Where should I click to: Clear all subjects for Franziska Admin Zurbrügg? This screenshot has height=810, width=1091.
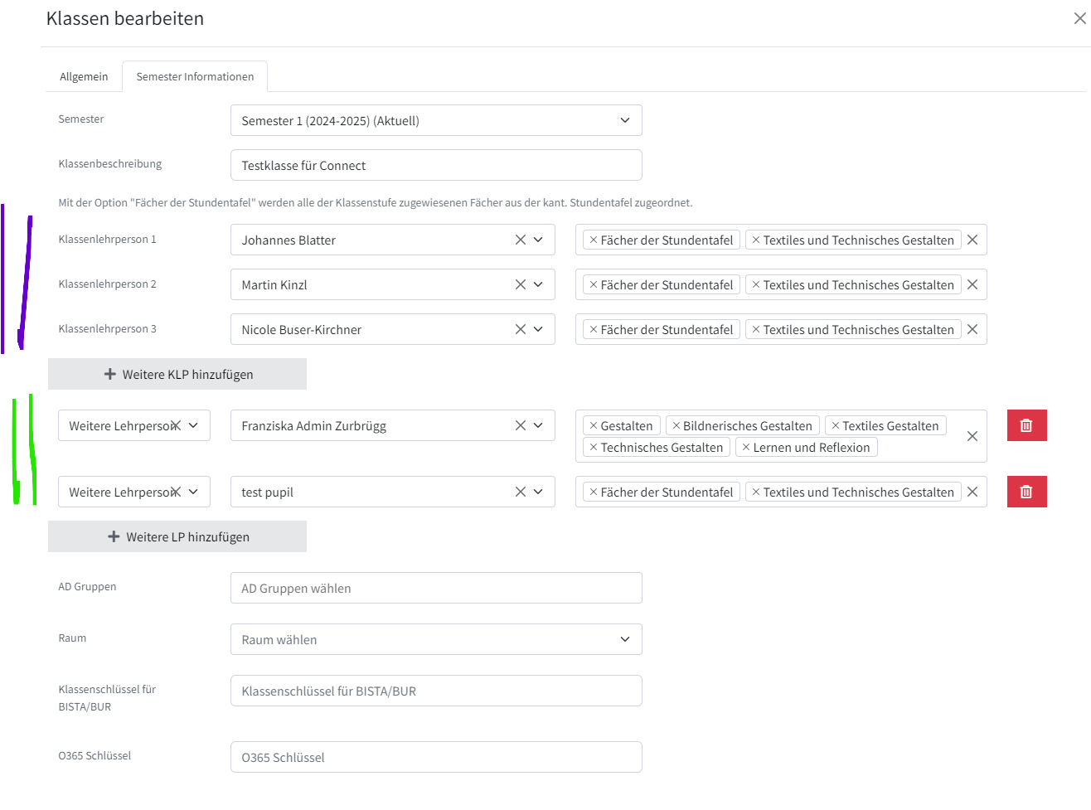(x=972, y=436)
